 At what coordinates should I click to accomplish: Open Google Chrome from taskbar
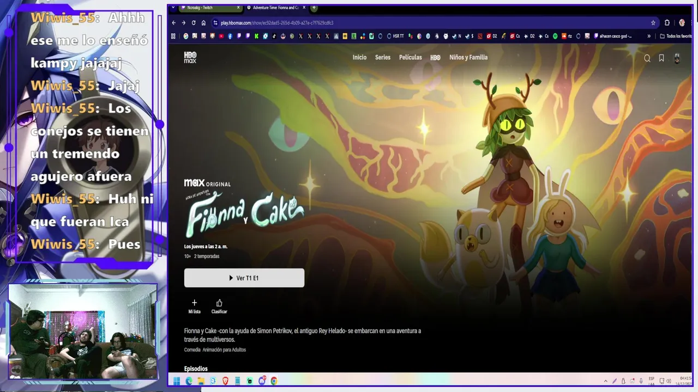tap(274, 381)
